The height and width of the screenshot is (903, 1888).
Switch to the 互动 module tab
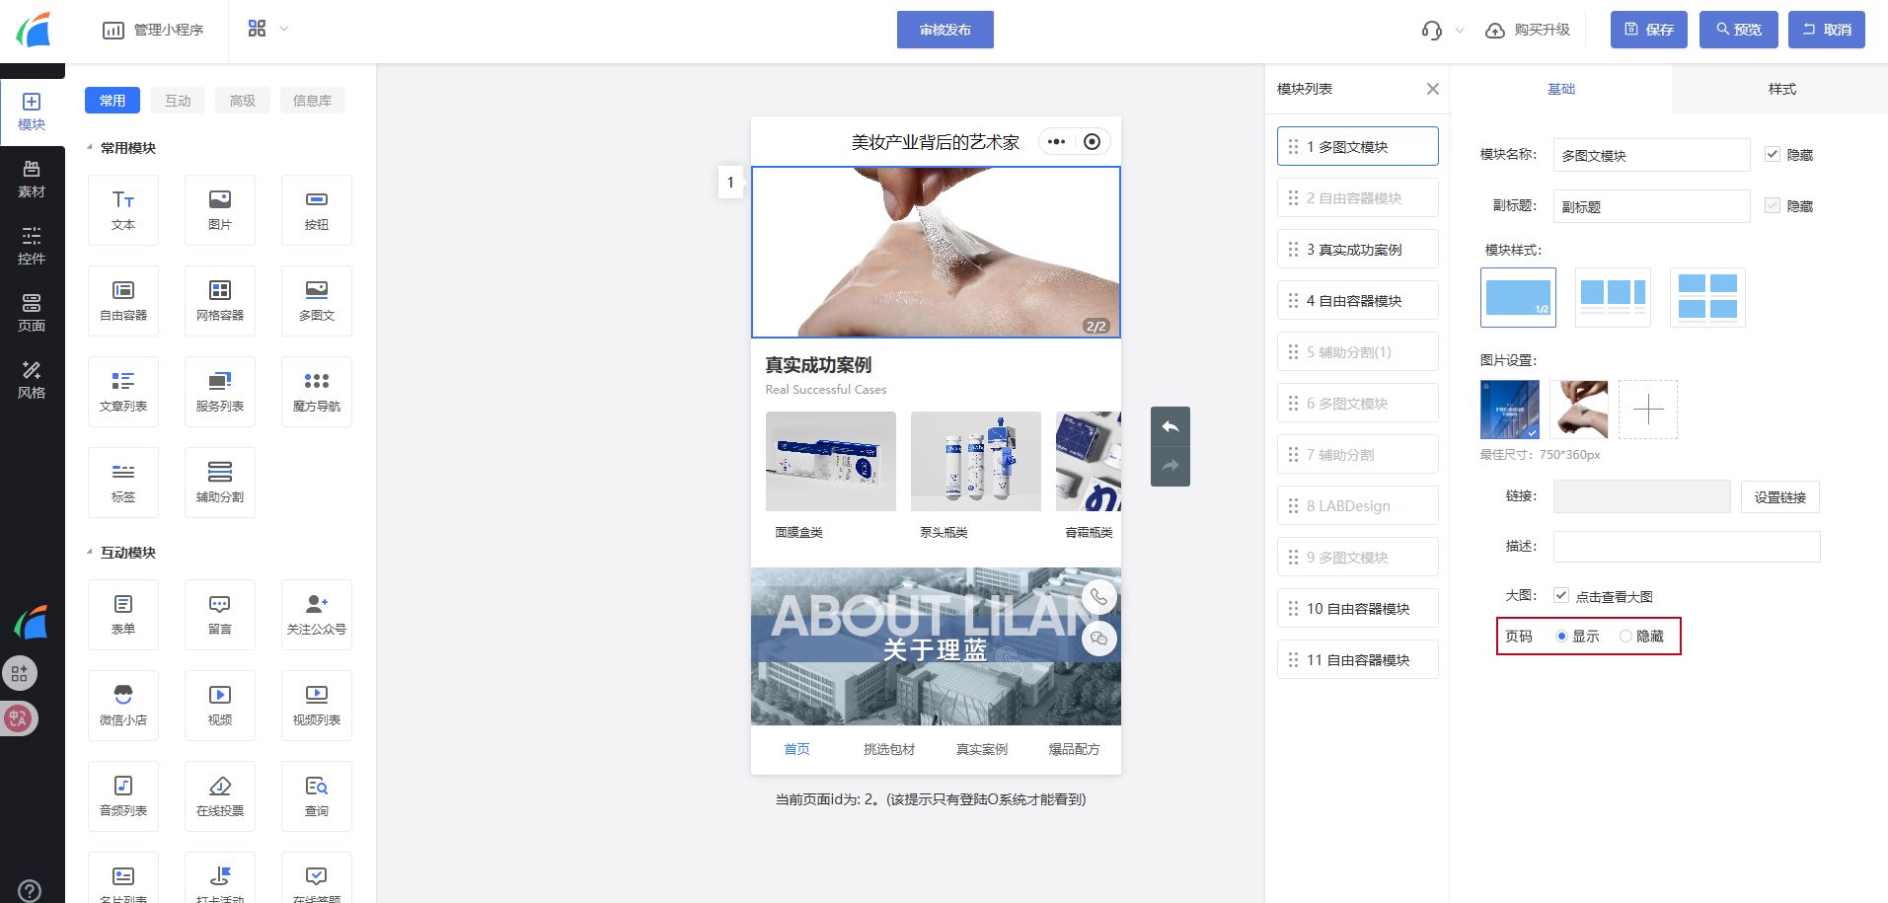tap(178, 101)
